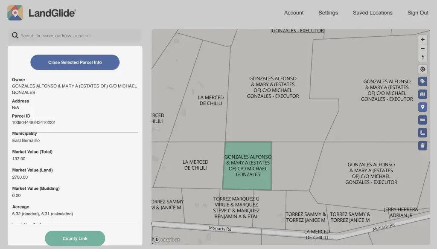Click the search magnifier icon
437x249 pixels.
pyautogui.click(x=15, y=36)
